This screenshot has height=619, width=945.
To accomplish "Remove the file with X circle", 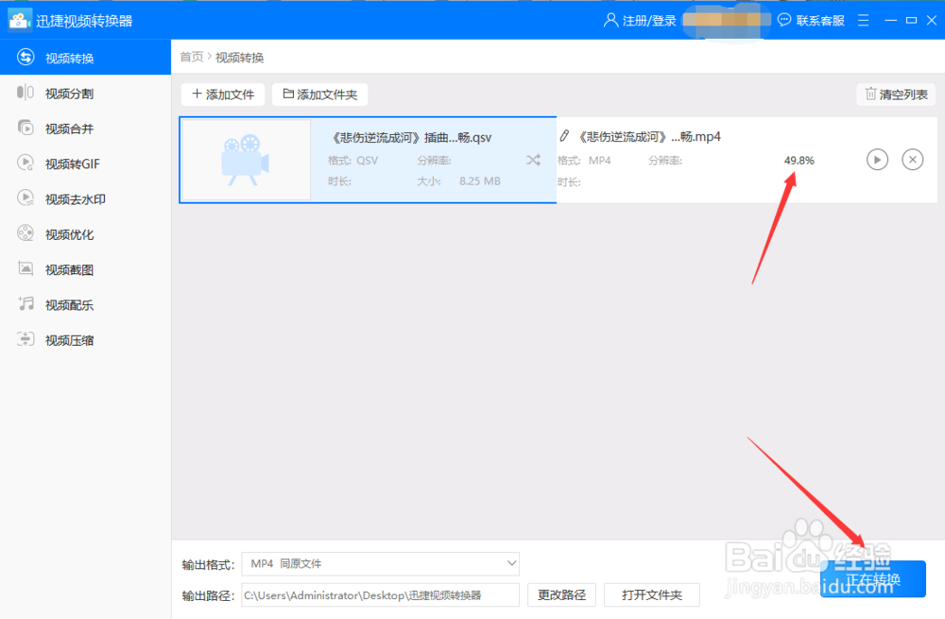I will click(x=913, y=160).
